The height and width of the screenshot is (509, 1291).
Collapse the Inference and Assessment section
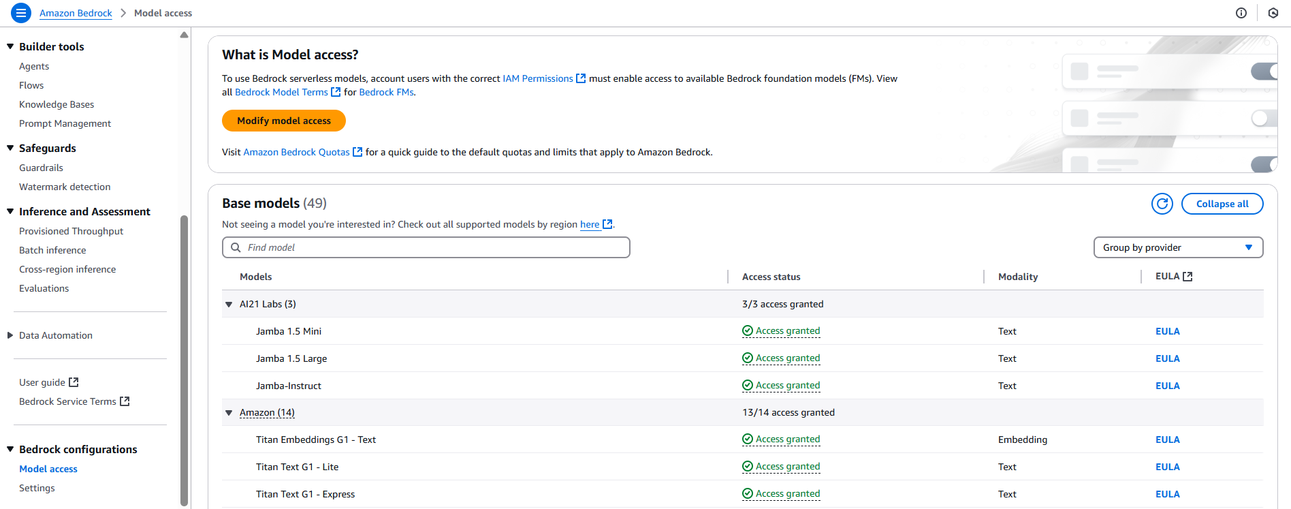click(10, 211)
